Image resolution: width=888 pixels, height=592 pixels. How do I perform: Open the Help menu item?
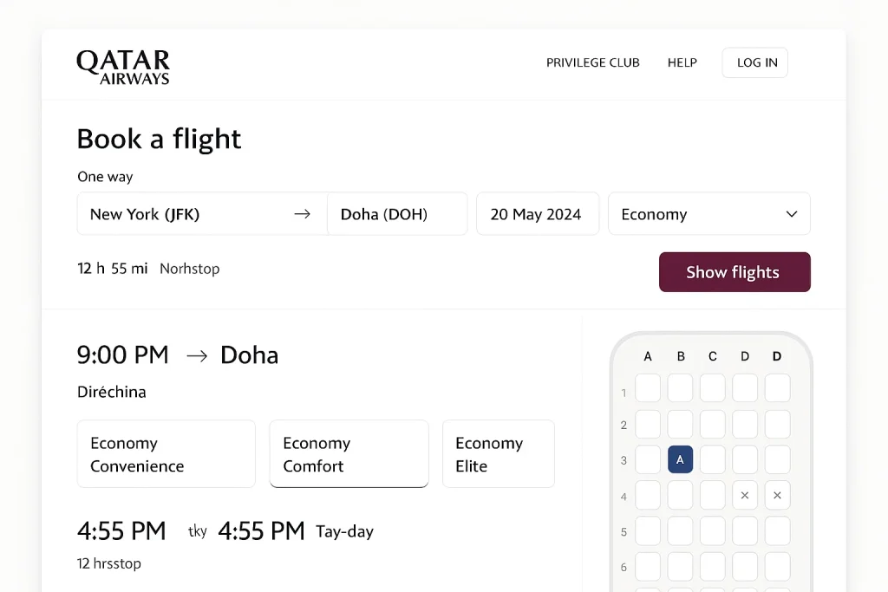coord(682,62)
